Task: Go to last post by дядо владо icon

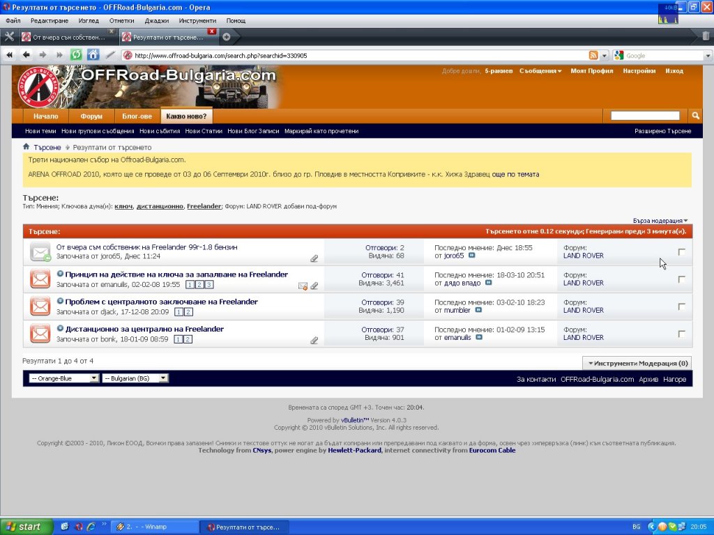Action: [x=488, y=283]
